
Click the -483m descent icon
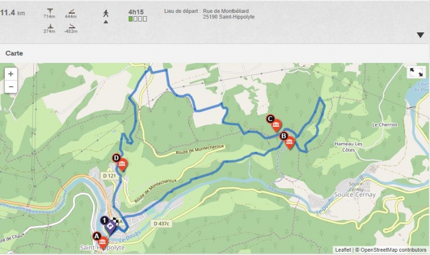[71, 26]
